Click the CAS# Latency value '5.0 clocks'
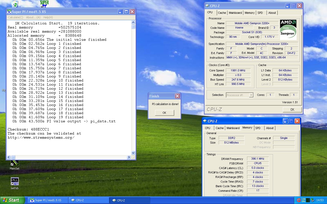The width and height of the screenshot is (327, 204). click(258, 168)
